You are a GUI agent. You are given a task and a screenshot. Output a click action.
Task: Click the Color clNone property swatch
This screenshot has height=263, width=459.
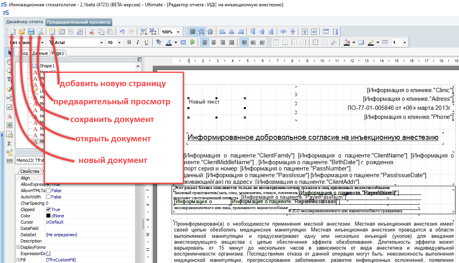[49, 216]
